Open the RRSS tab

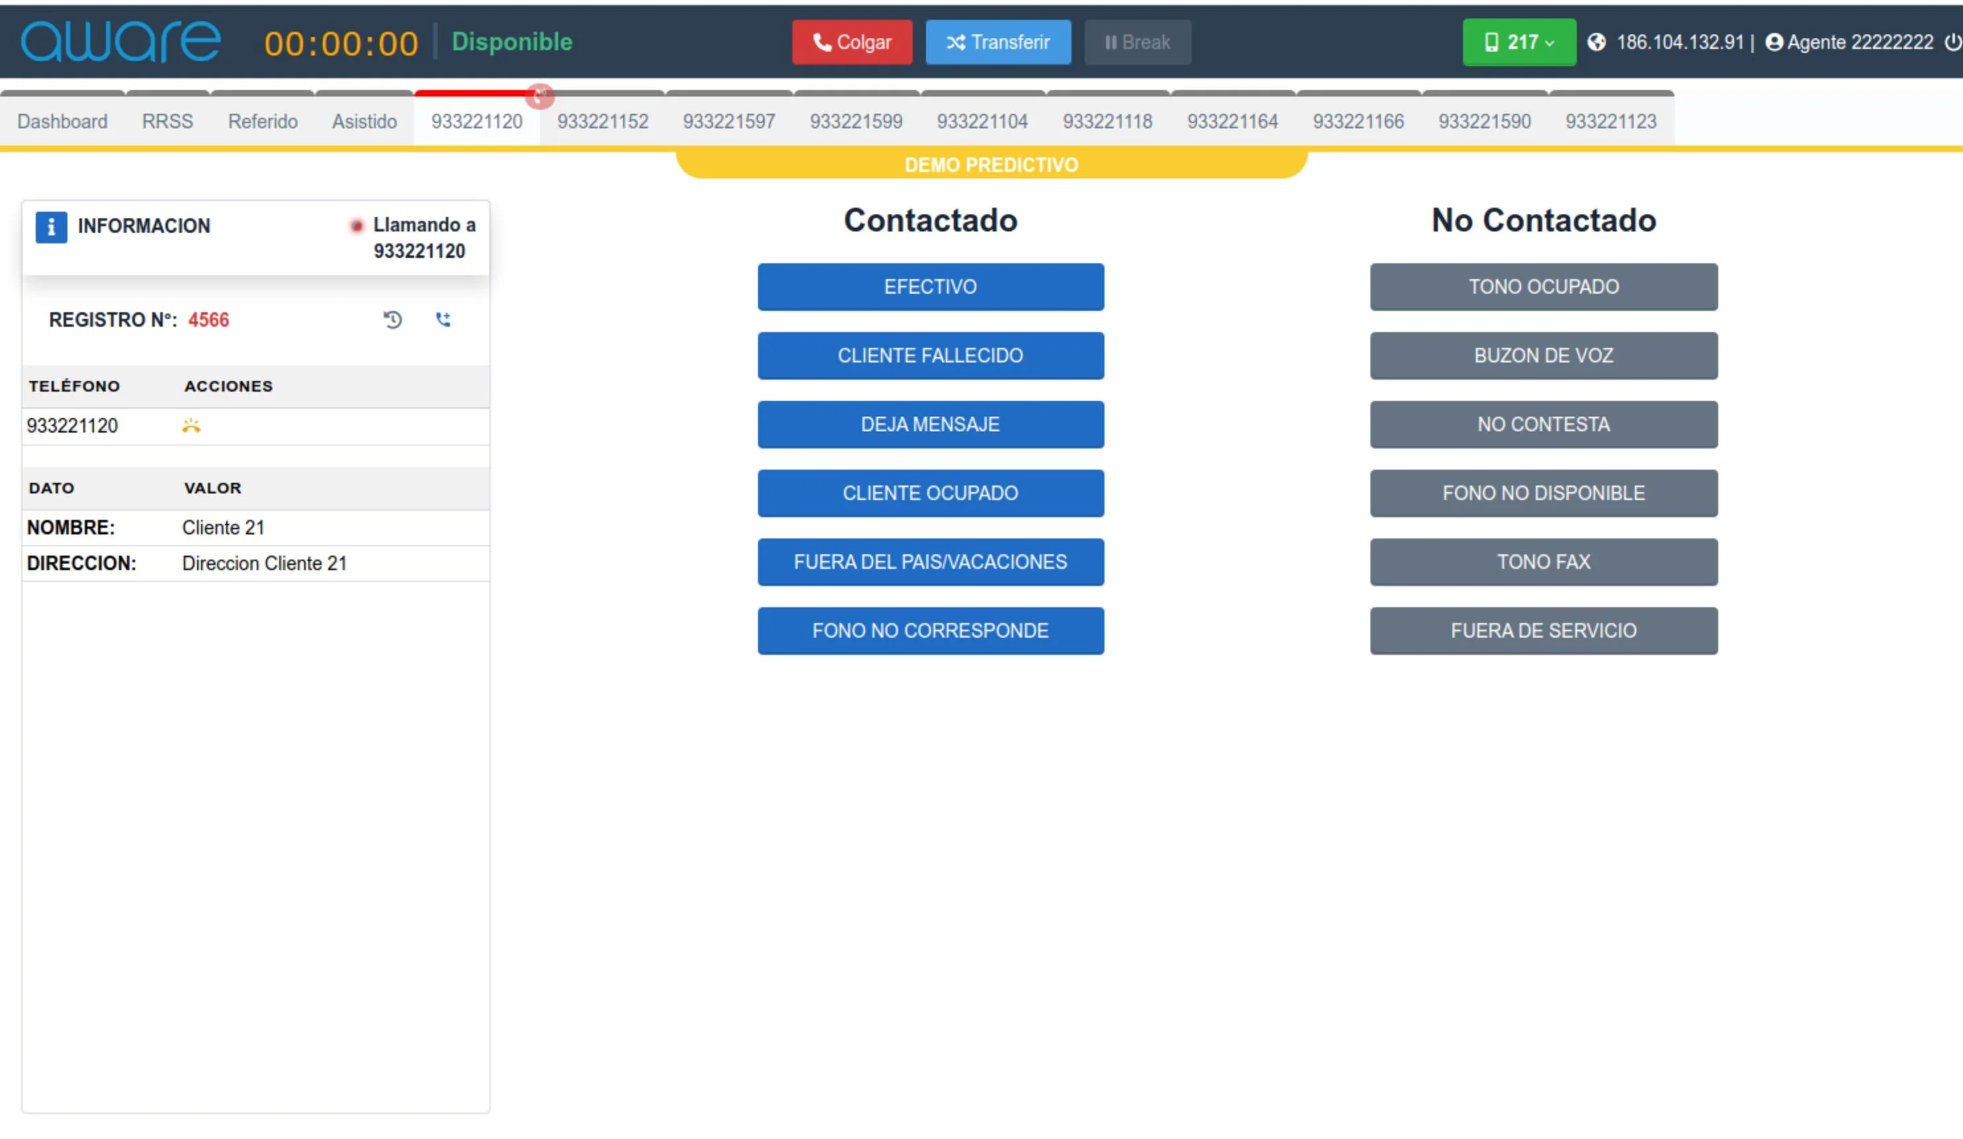[x=167, y=122]
